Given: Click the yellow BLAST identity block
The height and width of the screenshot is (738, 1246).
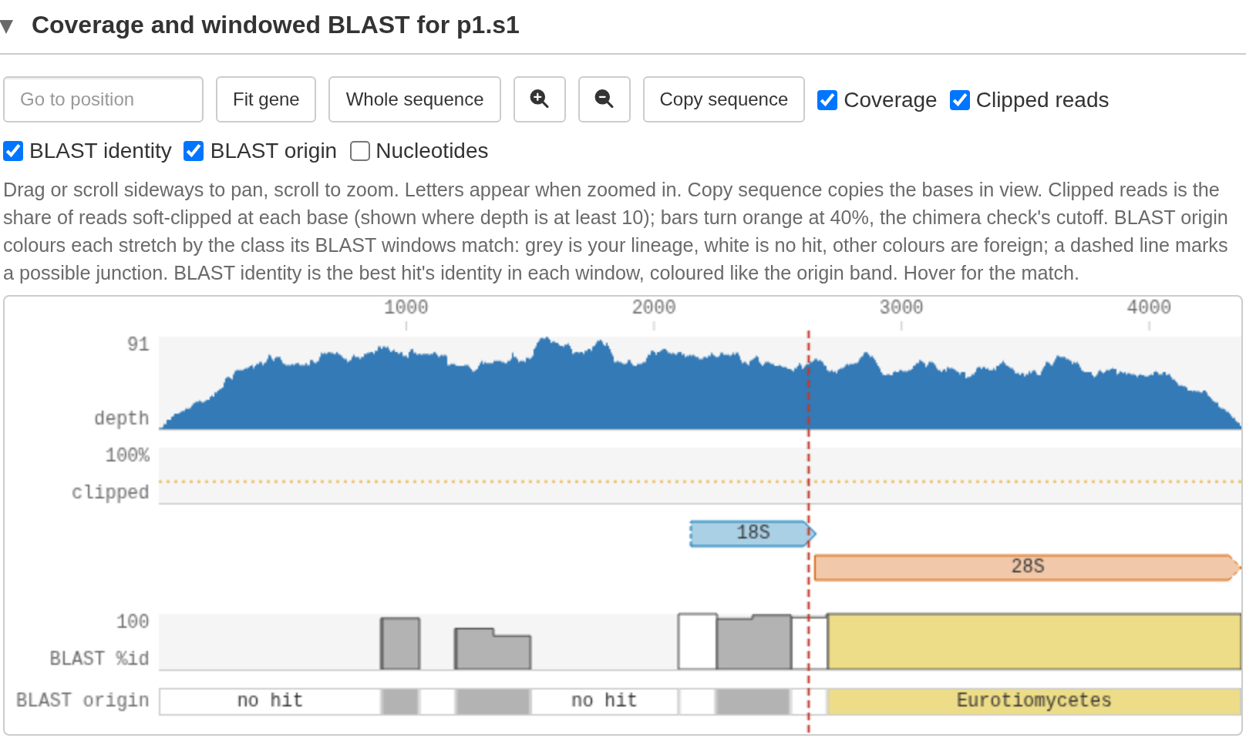Looking at the screenshot, I should click(x=1034, y=642).
